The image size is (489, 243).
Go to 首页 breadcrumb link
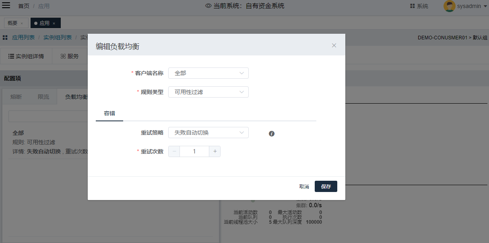point(24,6)
